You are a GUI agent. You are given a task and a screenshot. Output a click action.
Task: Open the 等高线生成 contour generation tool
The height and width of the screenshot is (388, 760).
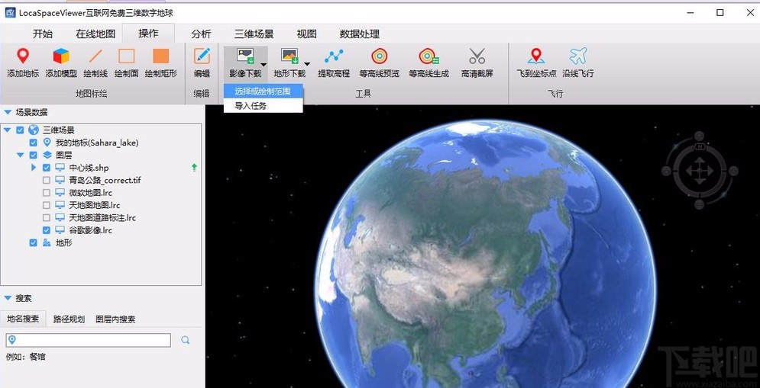point(429,63)
